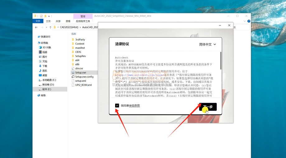The image size is (286, 158).
Task: Expand the quick access toolbar dropdown
Action: coord(49,16)
